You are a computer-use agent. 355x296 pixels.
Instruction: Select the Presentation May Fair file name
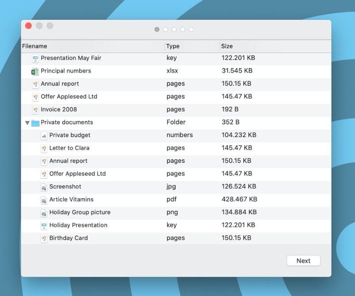point(71,58)
